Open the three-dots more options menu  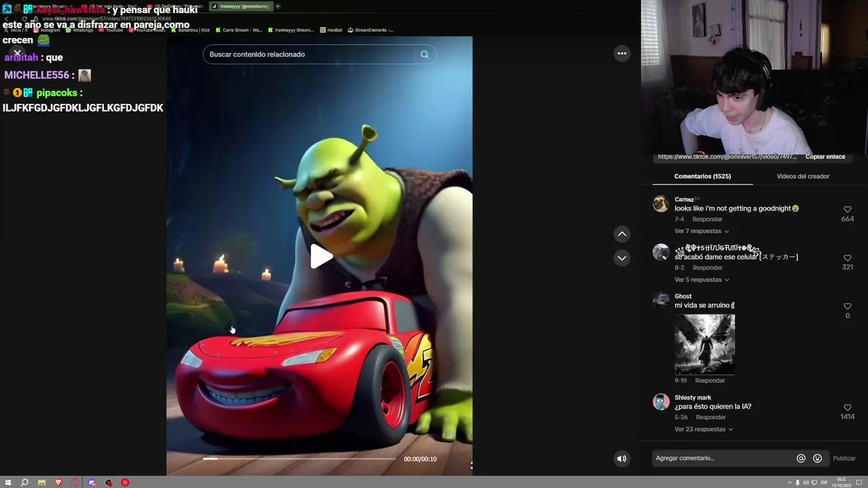click(622, 54)
